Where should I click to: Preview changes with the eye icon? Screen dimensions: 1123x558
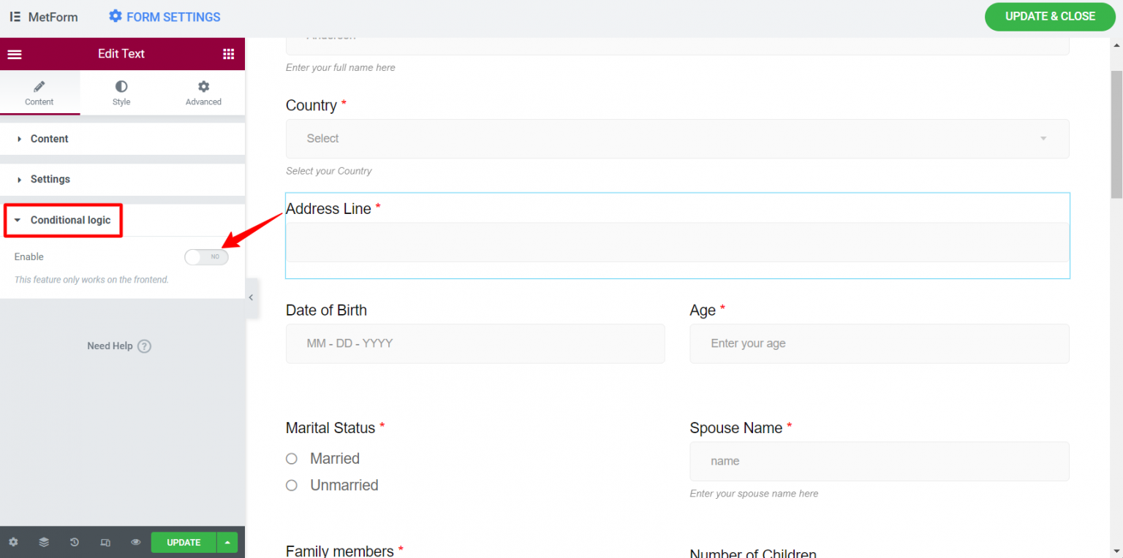[135, 542]
